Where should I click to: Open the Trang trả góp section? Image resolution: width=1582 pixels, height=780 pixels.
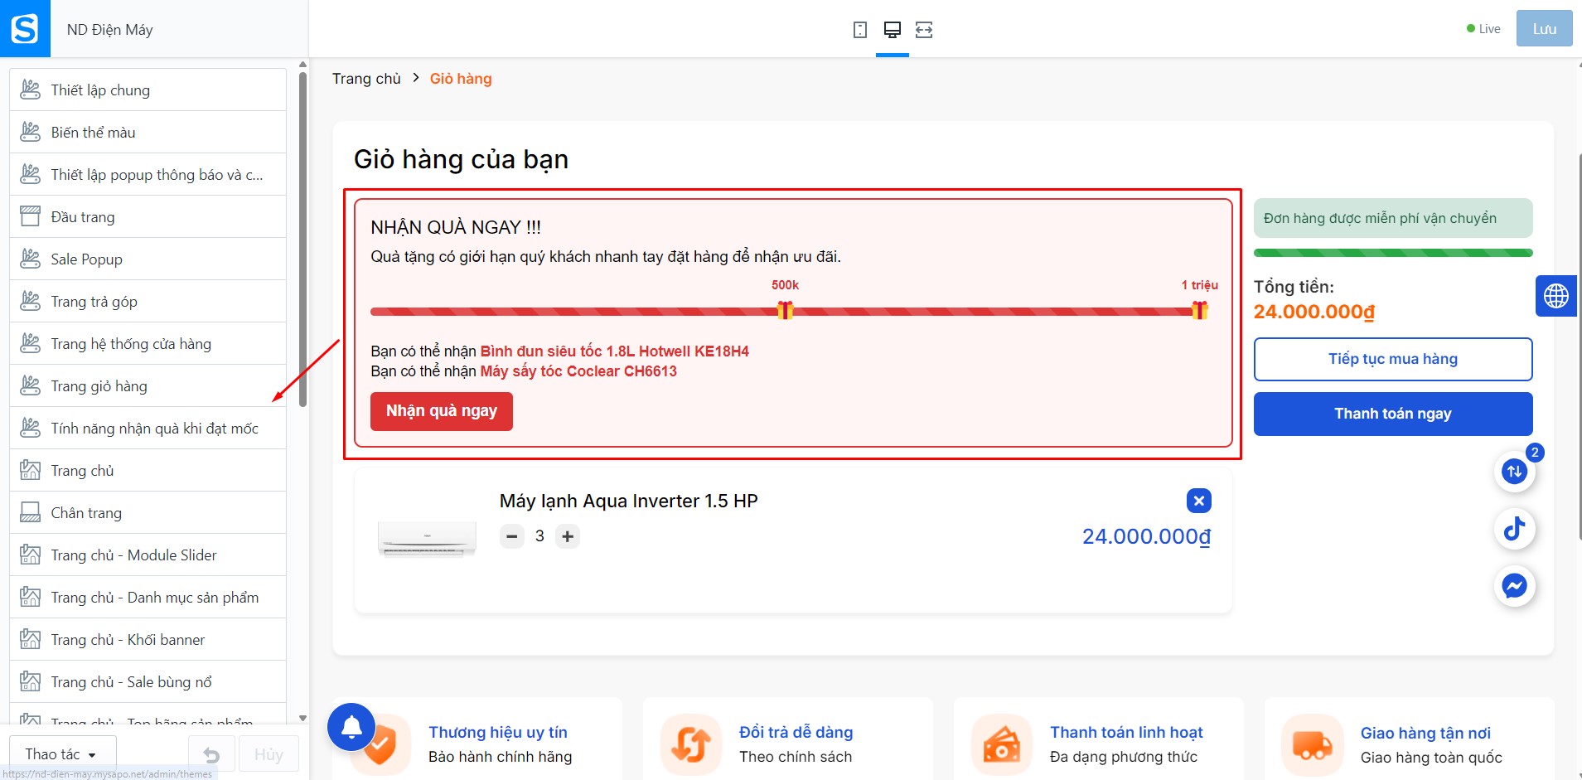(x=148, y=301)
